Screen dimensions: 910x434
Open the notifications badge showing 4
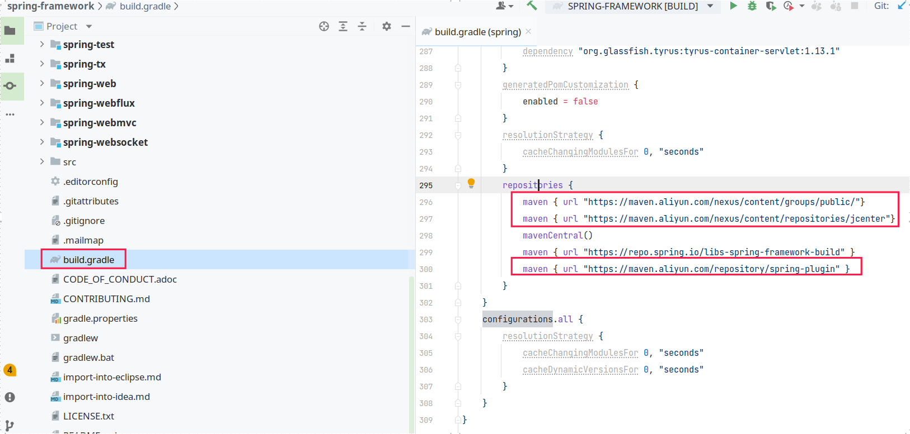[10, 370]
